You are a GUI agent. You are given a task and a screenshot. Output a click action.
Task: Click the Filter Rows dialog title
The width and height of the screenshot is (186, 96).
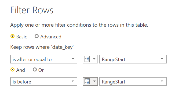(32, 10)
